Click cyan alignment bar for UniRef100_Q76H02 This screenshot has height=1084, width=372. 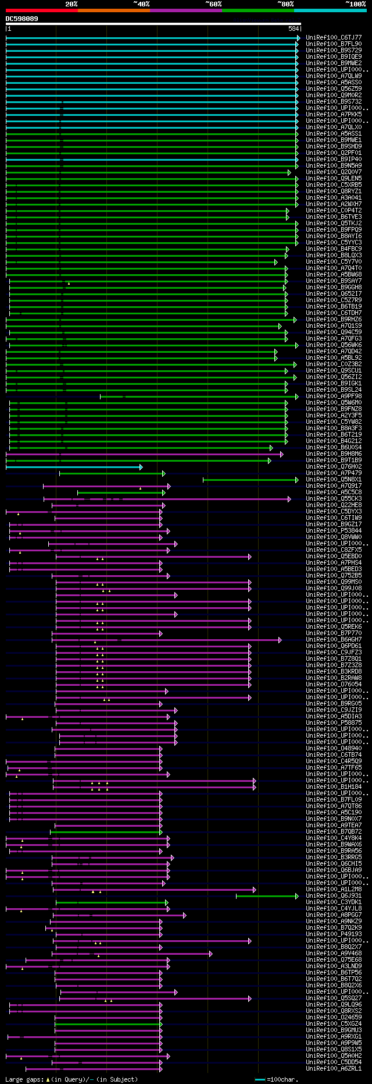[x=74, y=467]
